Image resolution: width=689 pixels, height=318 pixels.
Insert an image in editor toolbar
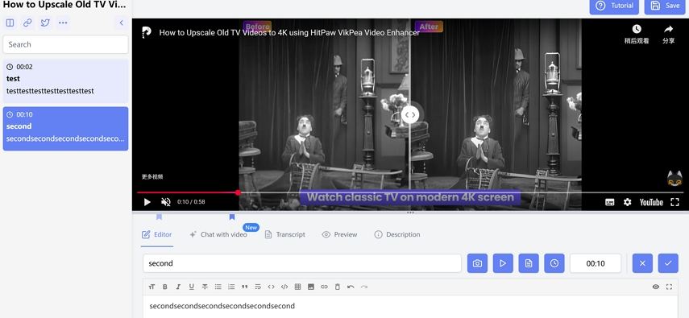[x=311, y=287]
